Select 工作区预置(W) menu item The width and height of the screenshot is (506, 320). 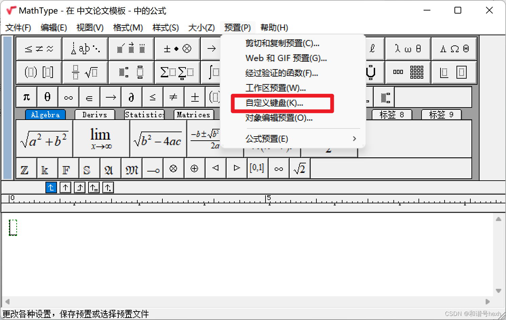tap(275, 88)
